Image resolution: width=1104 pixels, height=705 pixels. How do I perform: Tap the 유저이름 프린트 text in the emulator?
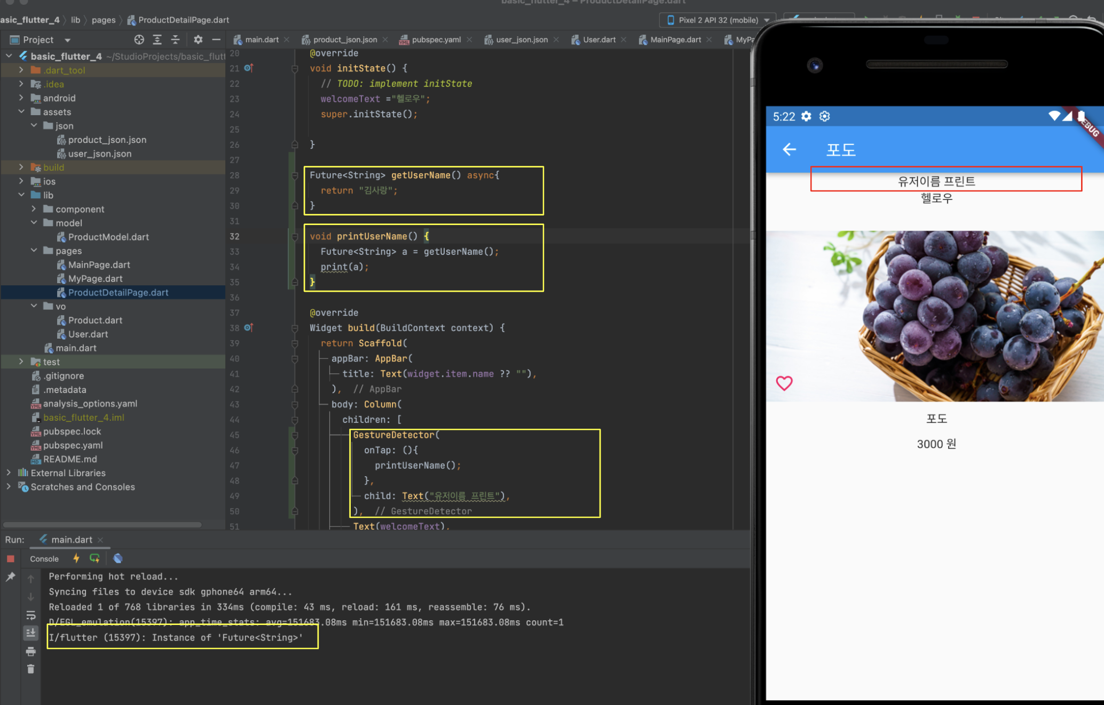click(936, 181)
